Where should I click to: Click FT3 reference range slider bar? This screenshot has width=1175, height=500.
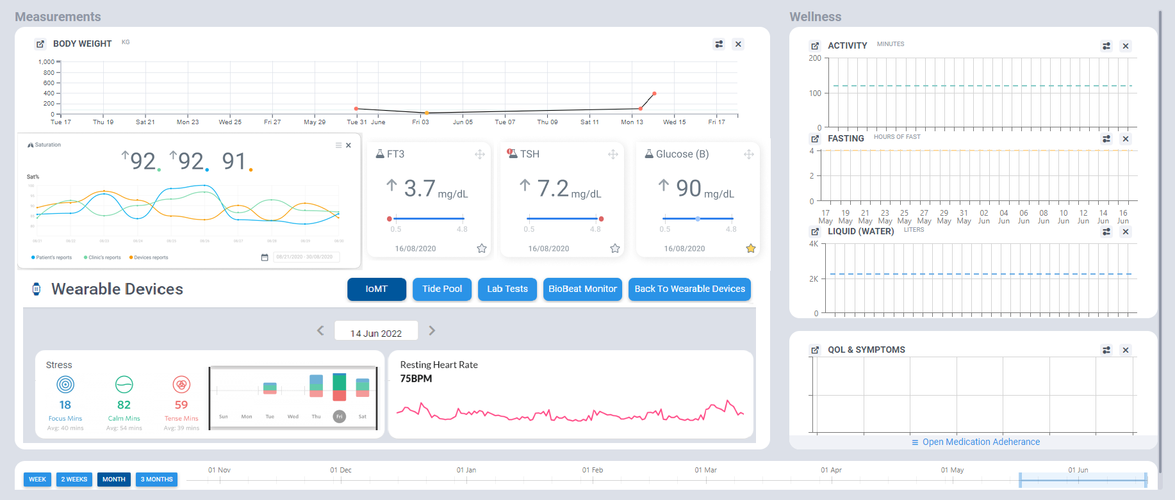click(x=429, y=219)
